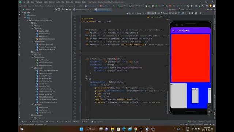Click the select opened file target icon

[x=56, y=10]
